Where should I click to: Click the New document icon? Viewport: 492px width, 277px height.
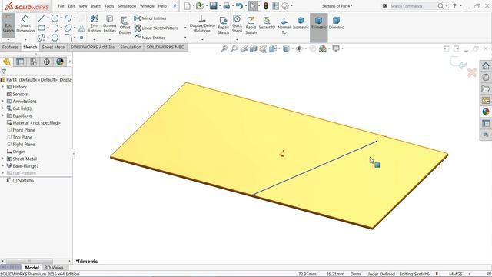click(x=188, y=5)
